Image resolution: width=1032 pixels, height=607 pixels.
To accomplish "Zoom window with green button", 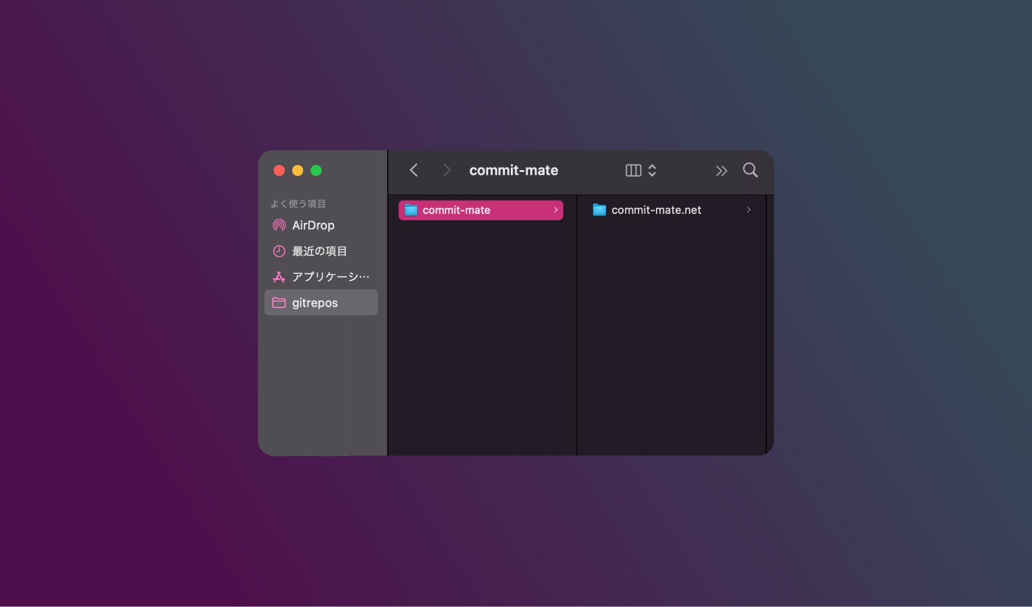I will click(x=316, y=171).
